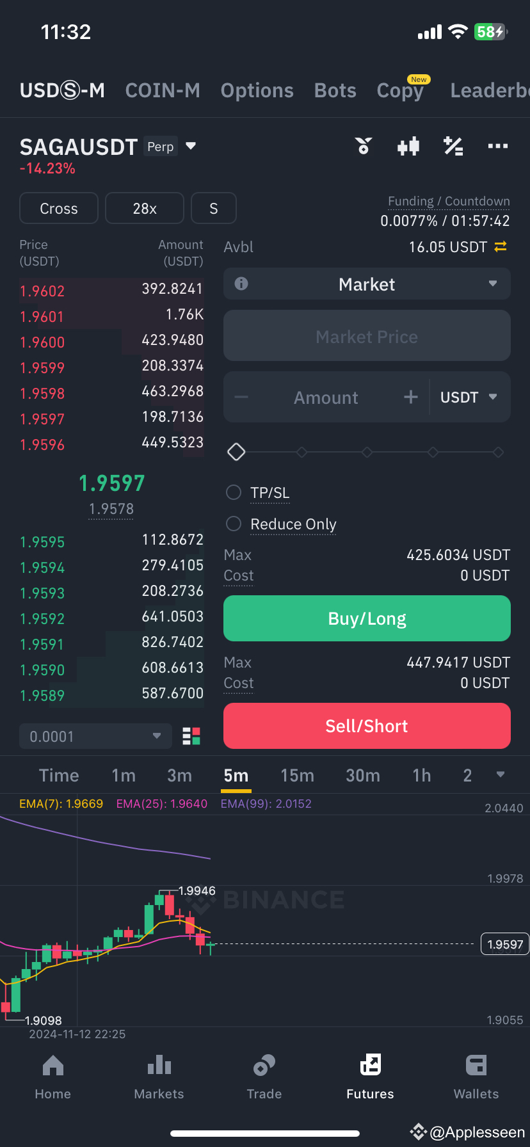
Task: Expand the SAGAUSDT pair selector arrow
Action: pyautogui.click(x=191, y=146)
